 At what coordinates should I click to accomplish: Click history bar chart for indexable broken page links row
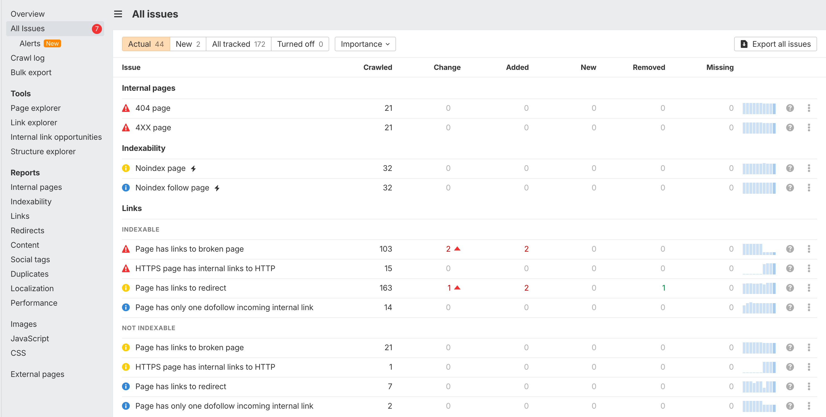(x=759, y=249)
